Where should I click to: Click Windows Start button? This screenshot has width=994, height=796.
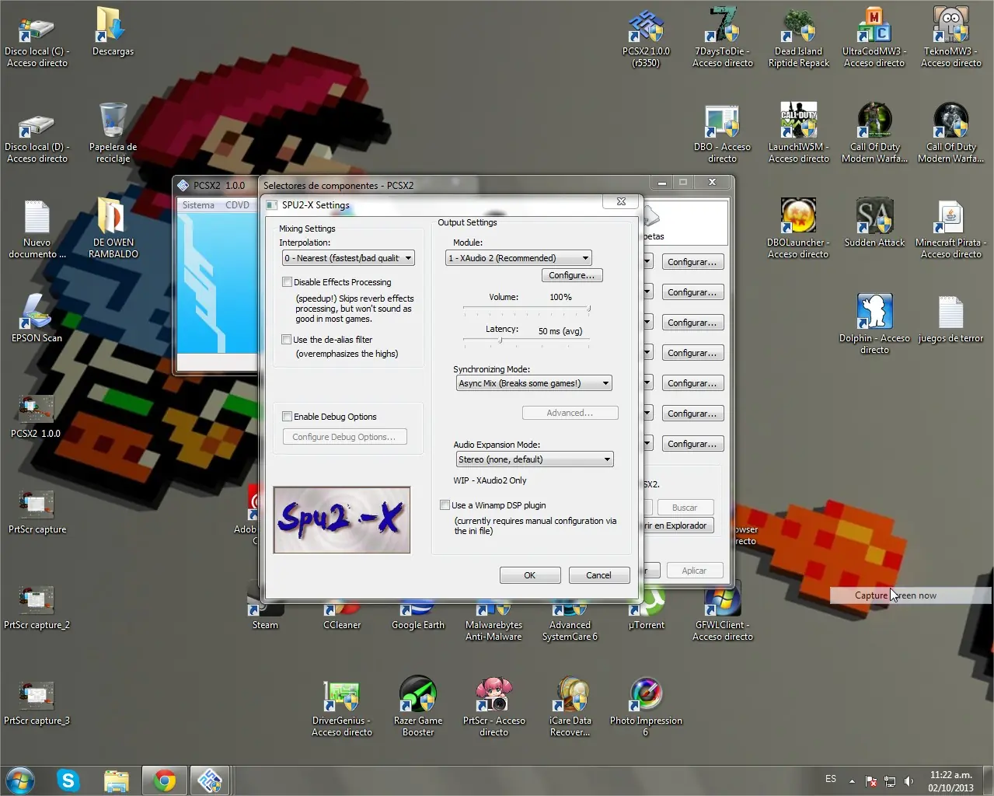point(20,780)
